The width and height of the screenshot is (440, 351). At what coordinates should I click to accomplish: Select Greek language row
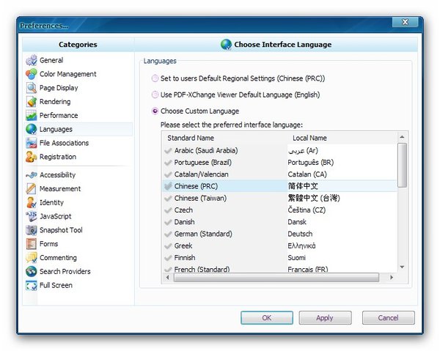pyautogui.click(x=279, y=246)
